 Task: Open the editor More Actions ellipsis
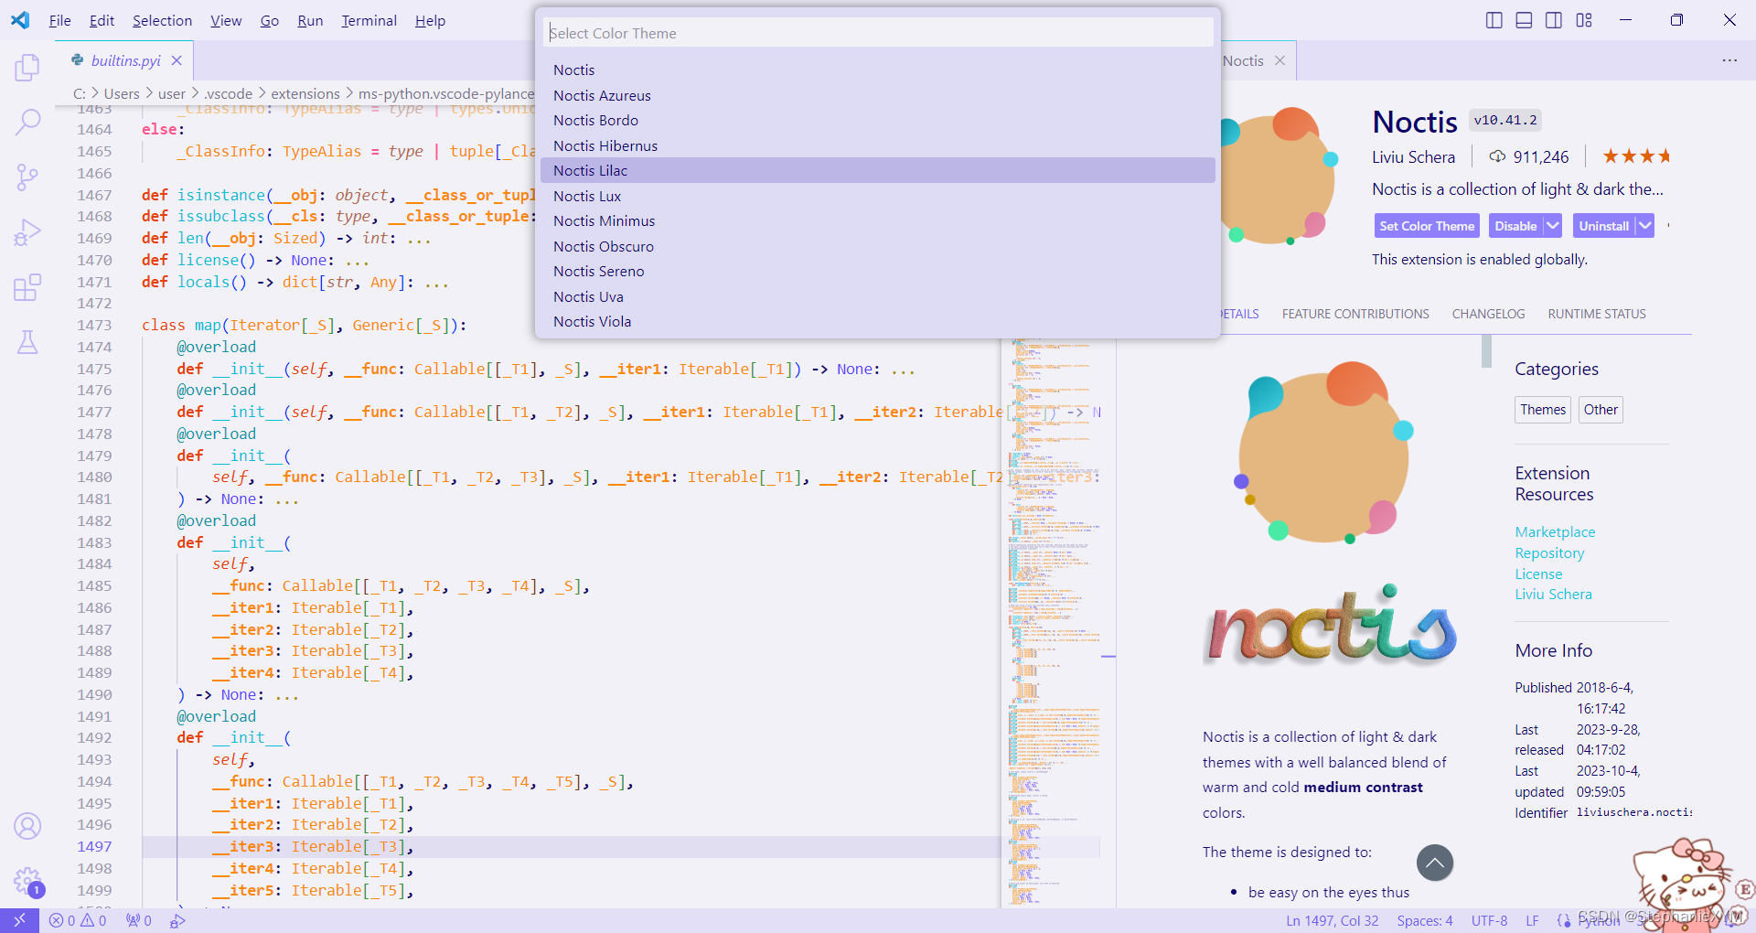(x=1729, y=60)
